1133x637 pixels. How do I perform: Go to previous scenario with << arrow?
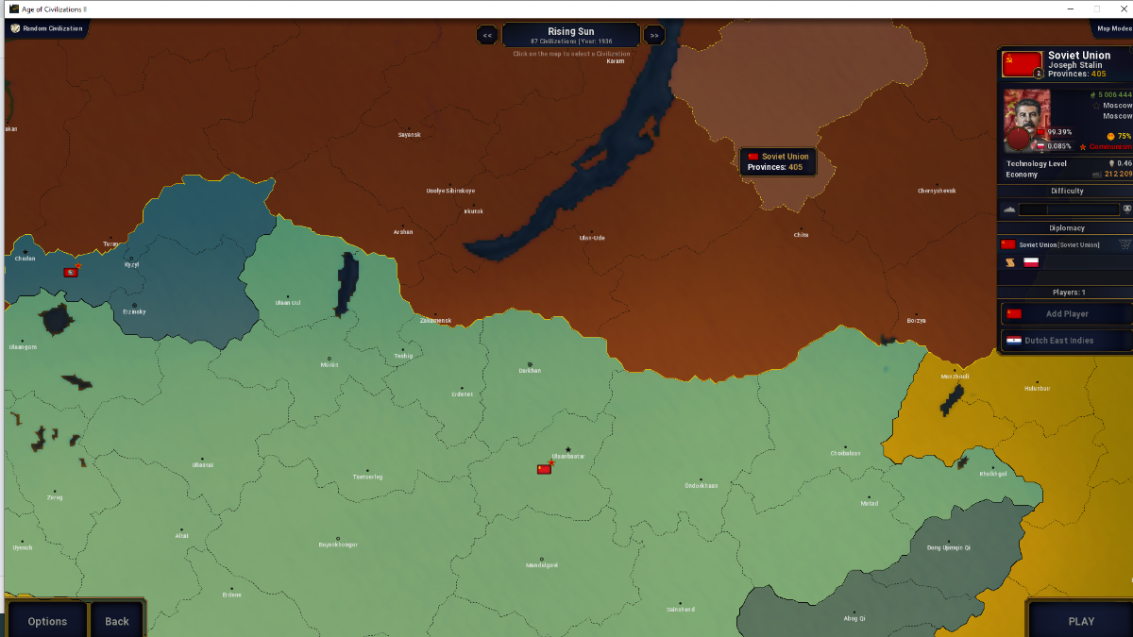[x=487, y=36]
